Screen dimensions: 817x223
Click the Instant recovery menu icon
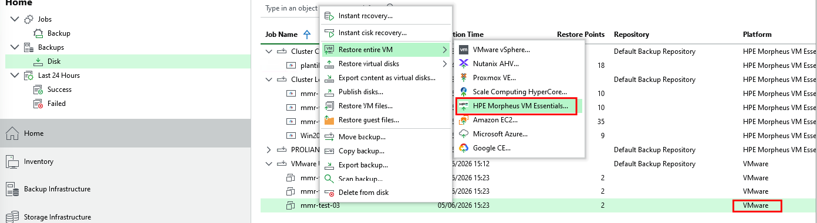point(329,16)
